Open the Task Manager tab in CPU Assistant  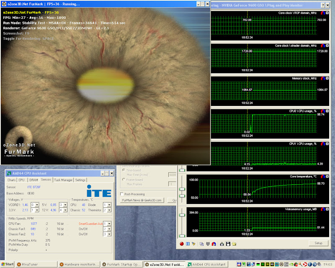point(63,180)
